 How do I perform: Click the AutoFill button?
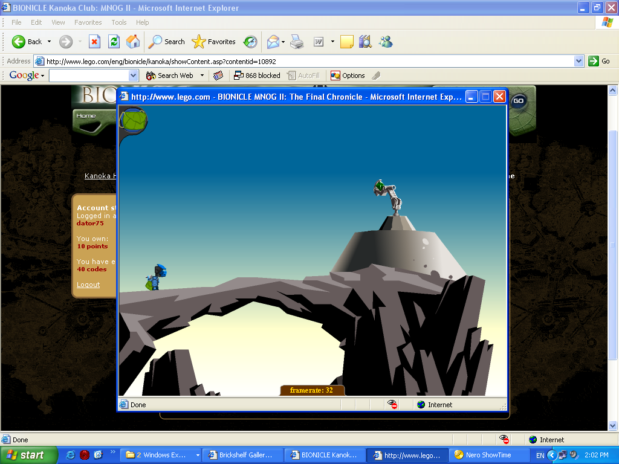tap(303, 76)
